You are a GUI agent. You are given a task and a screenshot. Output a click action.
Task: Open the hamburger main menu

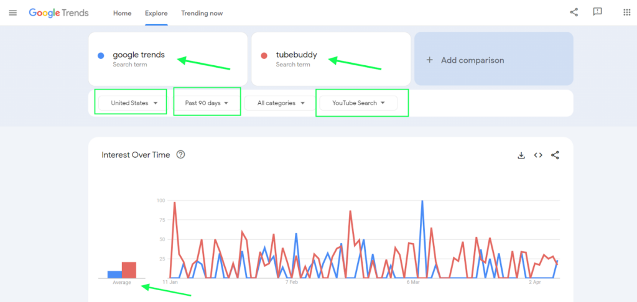[12, 13]
